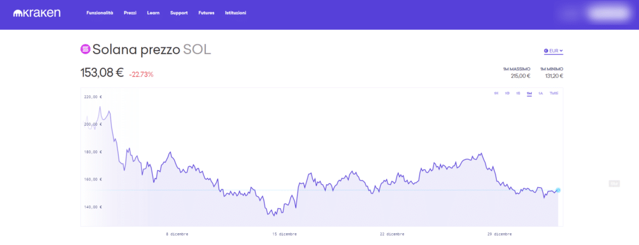Screen dimensions: 639x245
Task: Click the 1M MINIMO label
Action: point(552,69)
